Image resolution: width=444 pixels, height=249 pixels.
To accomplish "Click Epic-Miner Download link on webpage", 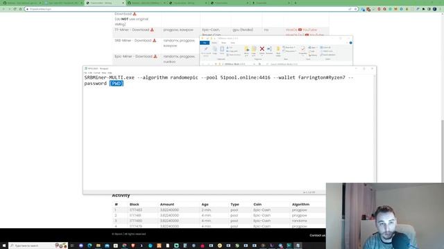I will pyautogui.click(x=136, y=57).
